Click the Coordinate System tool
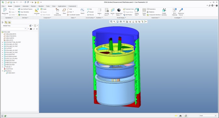Screen dimensions: 219x118 click(x=73, y=15)
